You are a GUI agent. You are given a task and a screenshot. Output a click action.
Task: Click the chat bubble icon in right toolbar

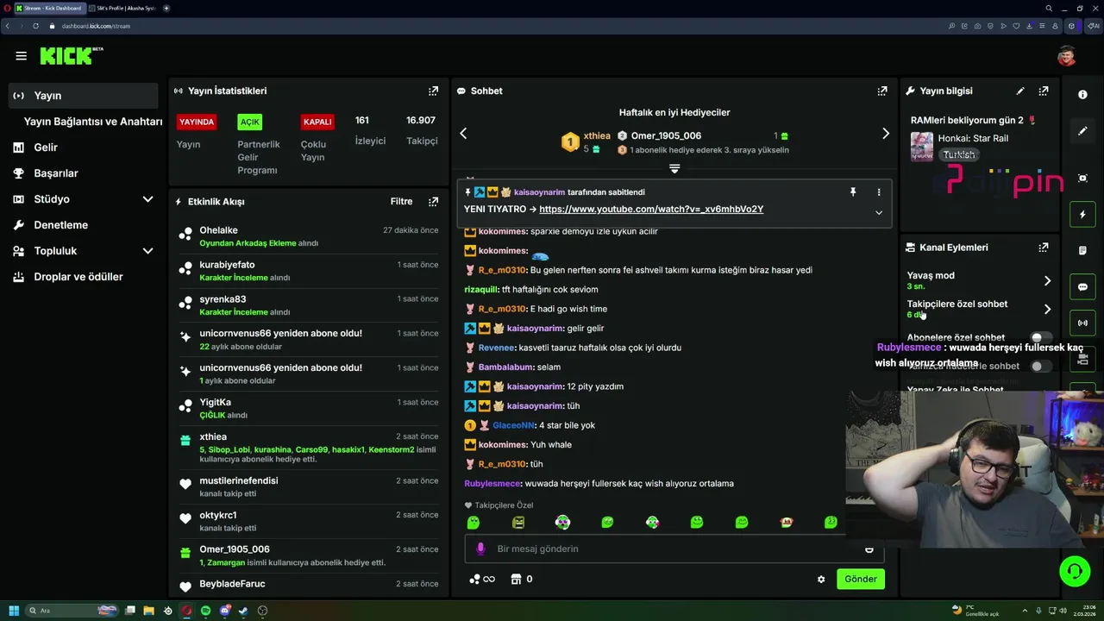[1082, 287]
